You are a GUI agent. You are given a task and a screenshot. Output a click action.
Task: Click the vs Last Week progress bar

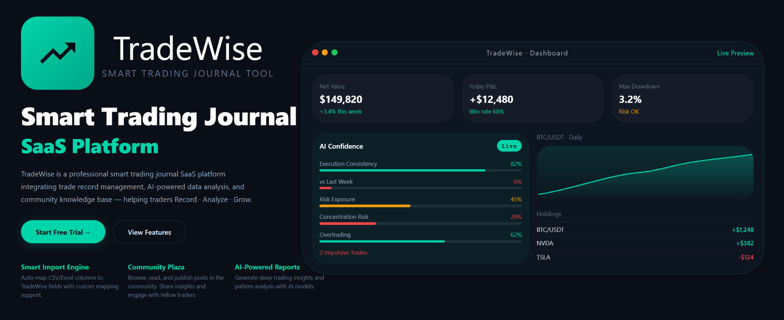tap(421, 188)
